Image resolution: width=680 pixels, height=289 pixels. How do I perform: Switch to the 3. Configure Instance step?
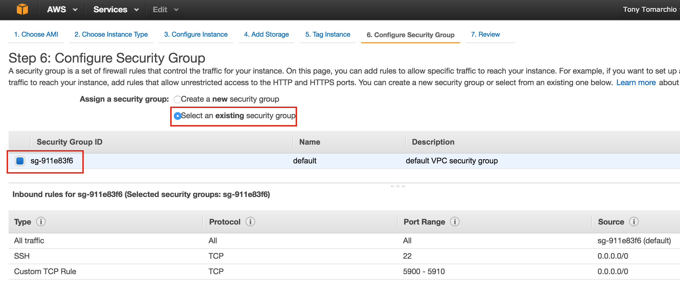tap(196, 34)
